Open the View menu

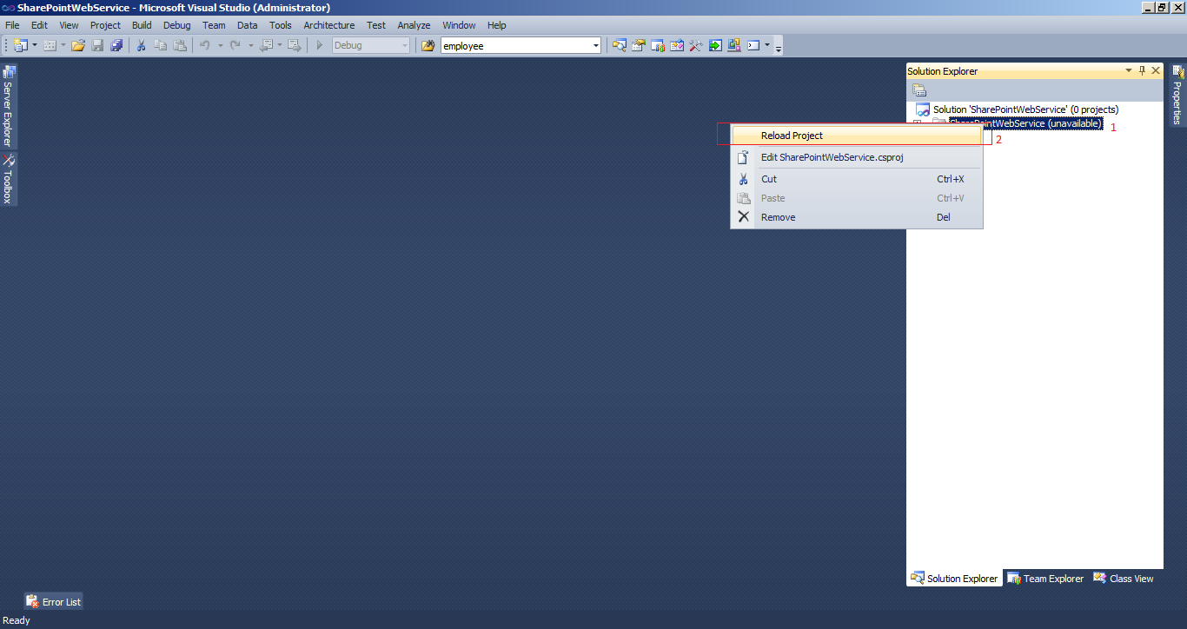(69, 25)
